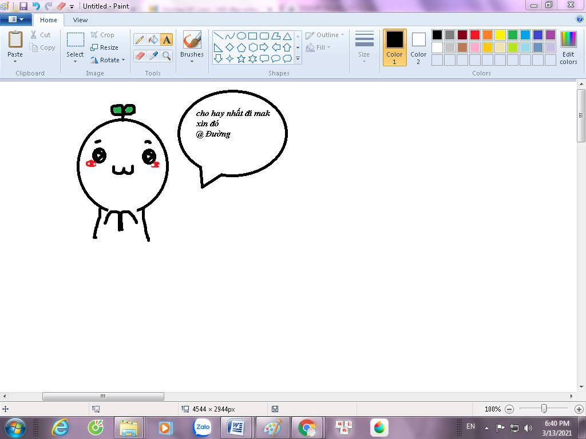Click the Edit colors button
Image resolution: width=586 pixels, height=439 pixels.
pos(568,48)
